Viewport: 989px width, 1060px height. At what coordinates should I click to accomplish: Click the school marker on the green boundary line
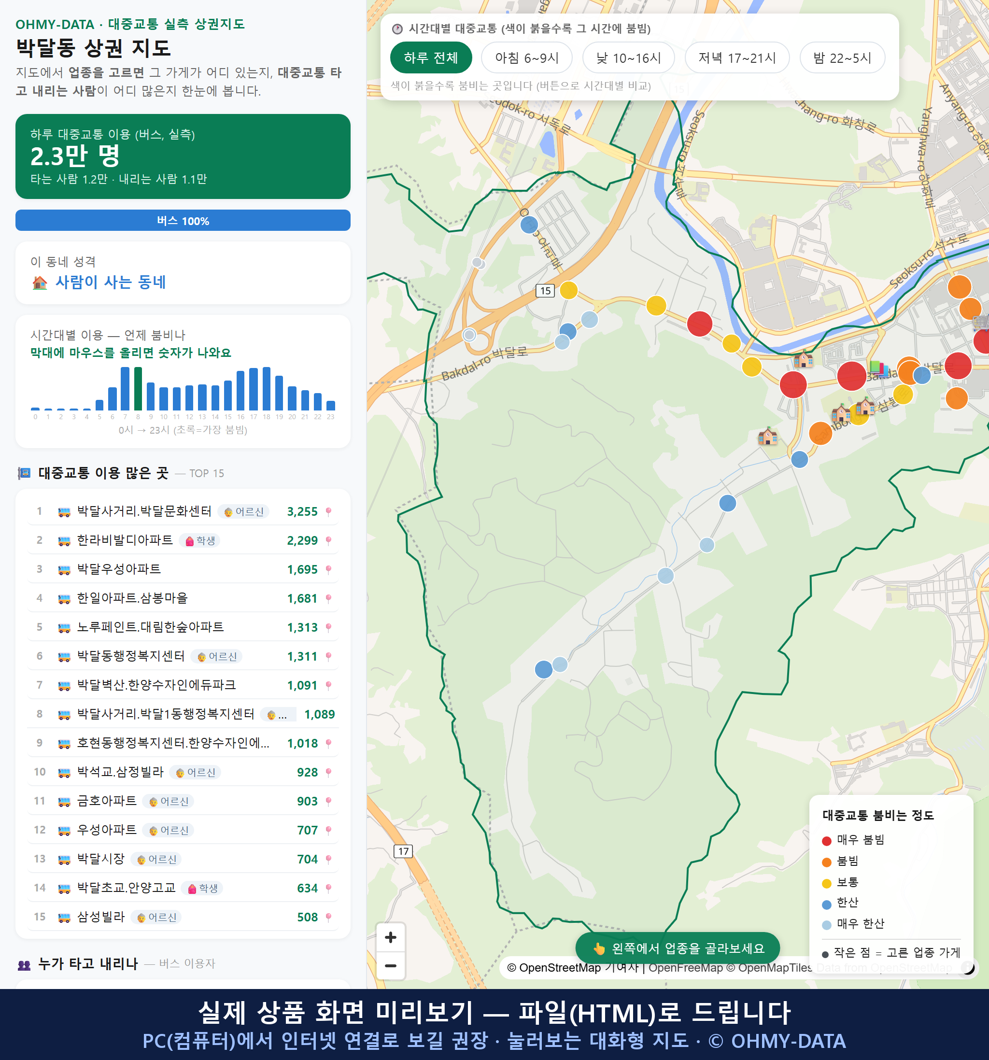coord(804,359)
